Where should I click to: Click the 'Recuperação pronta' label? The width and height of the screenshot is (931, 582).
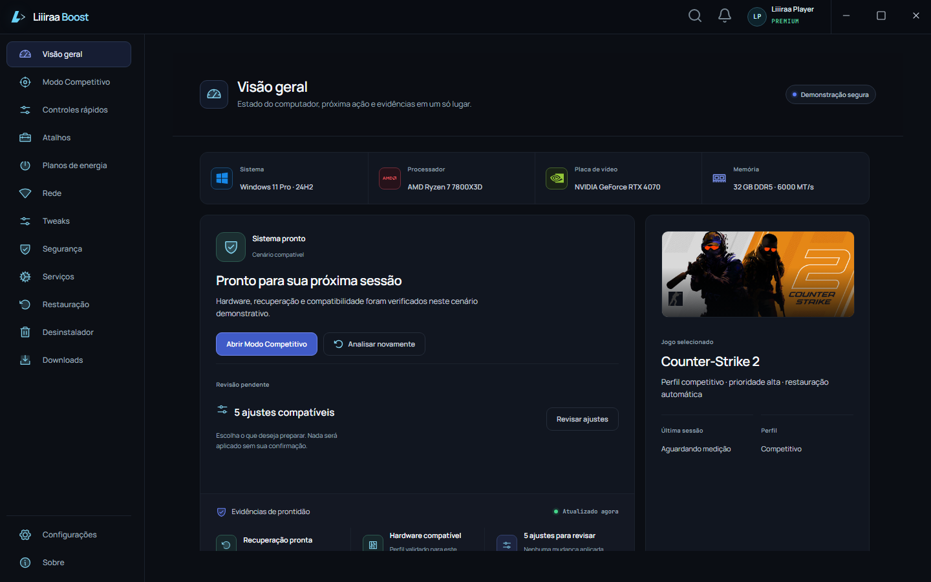coord(277,540)
